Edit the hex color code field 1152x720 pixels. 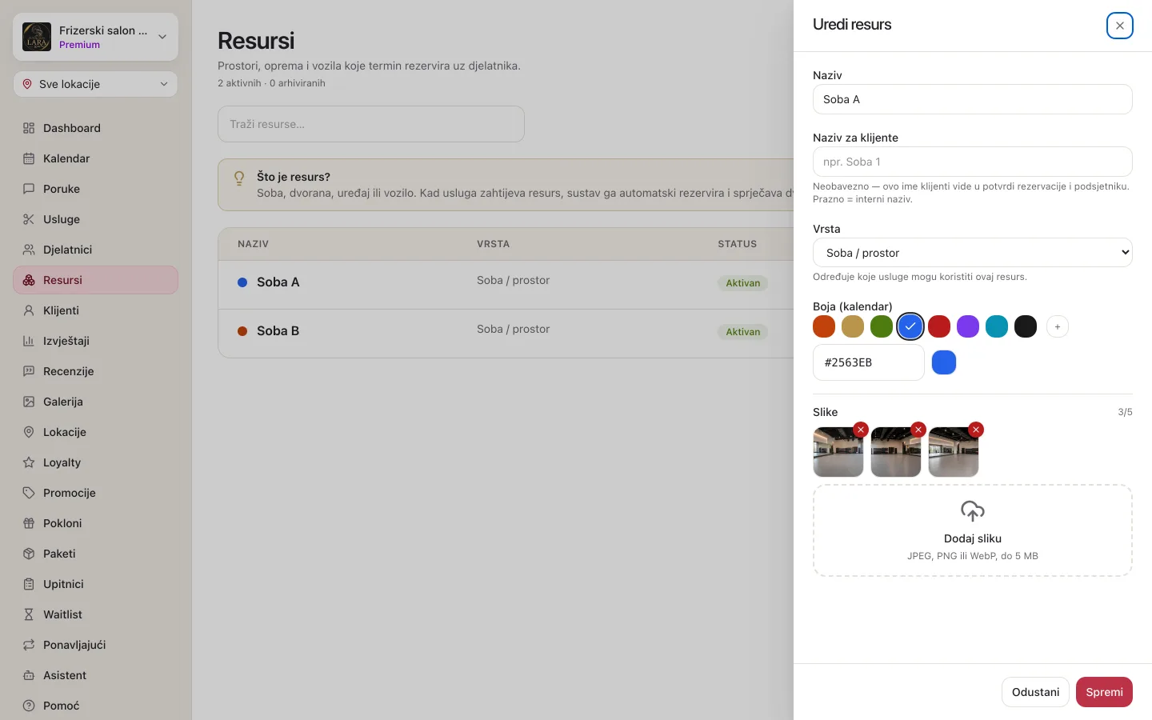[869, 362]
